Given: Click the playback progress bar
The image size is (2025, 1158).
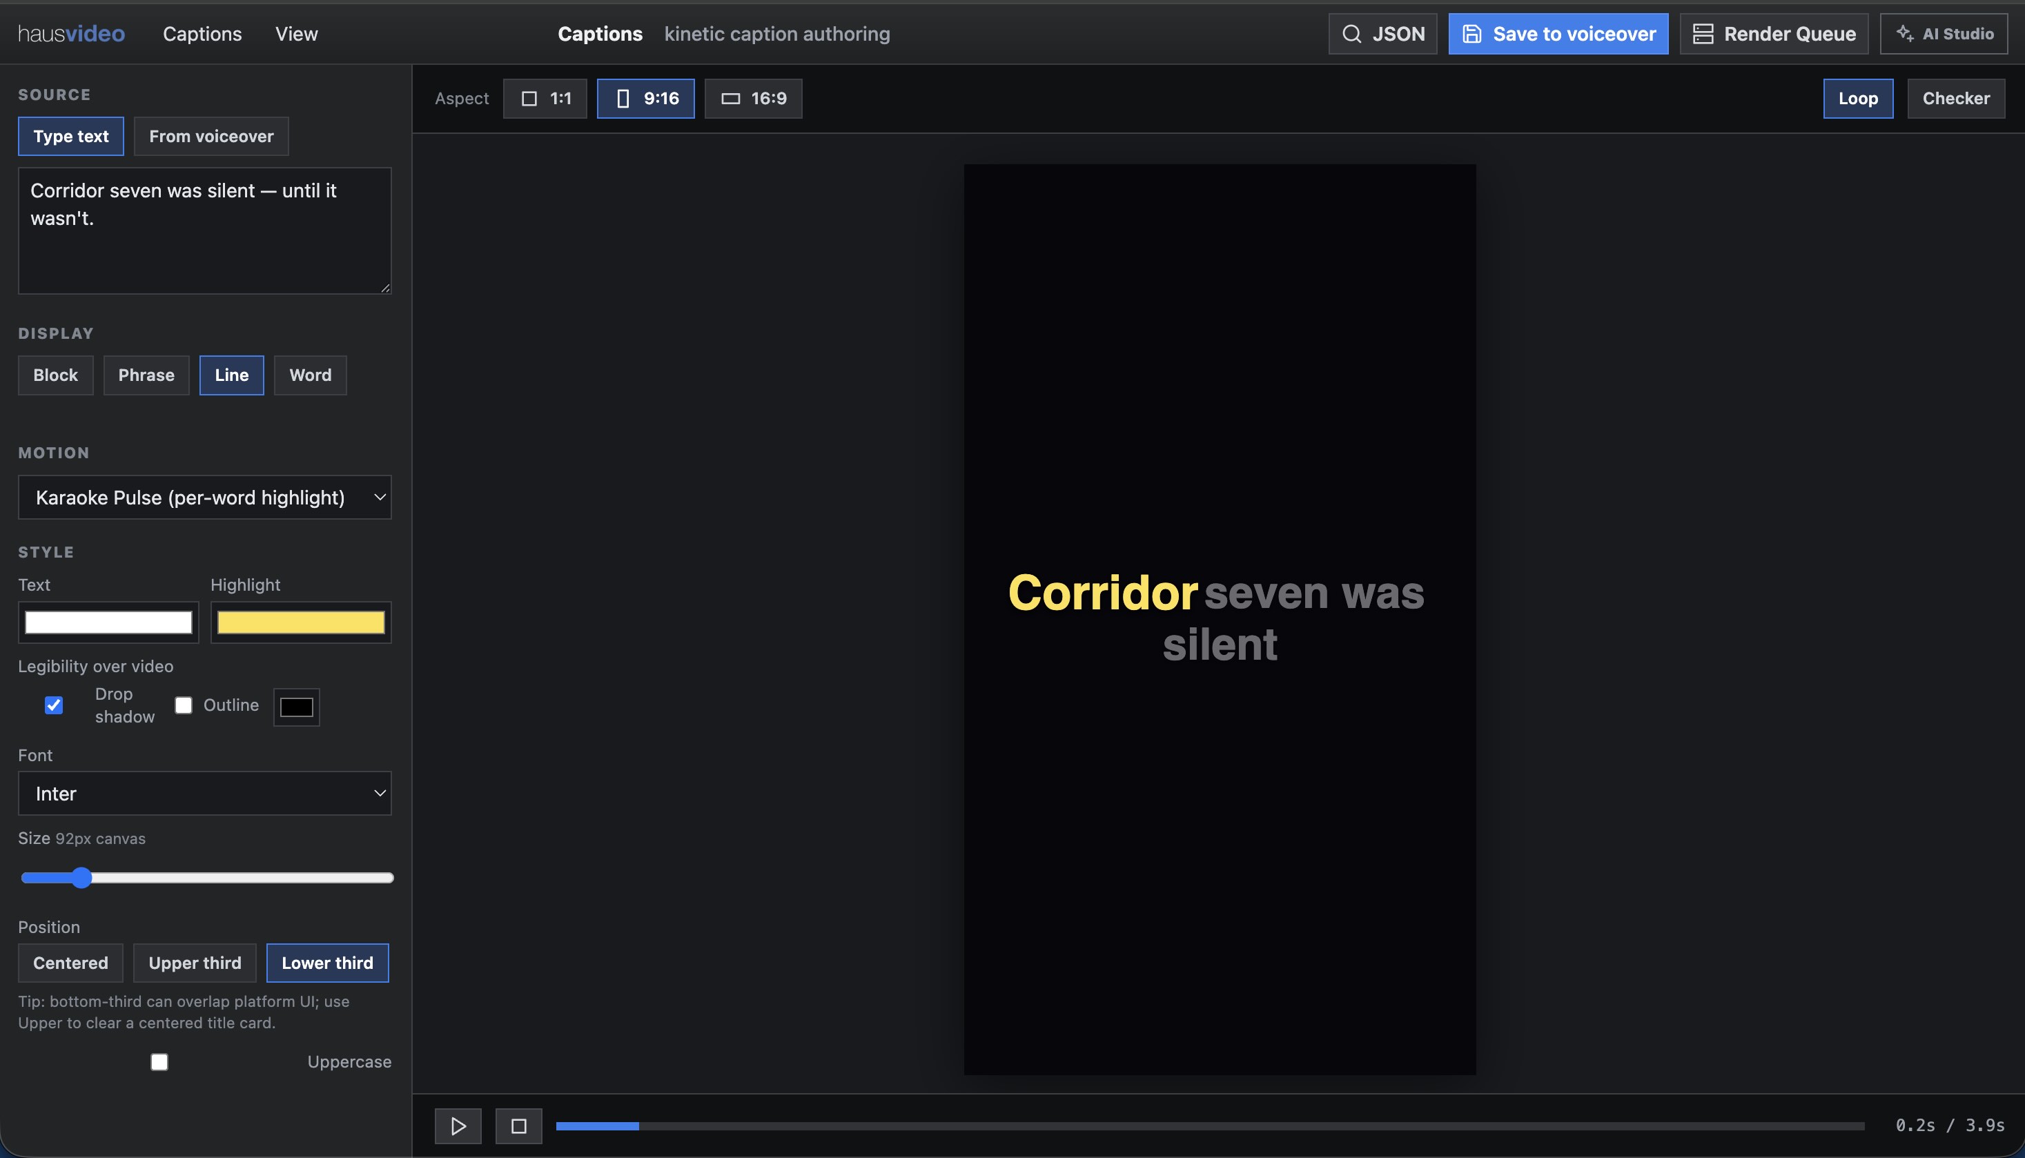Looking at the screenshot, I should coord(1210,1126).
